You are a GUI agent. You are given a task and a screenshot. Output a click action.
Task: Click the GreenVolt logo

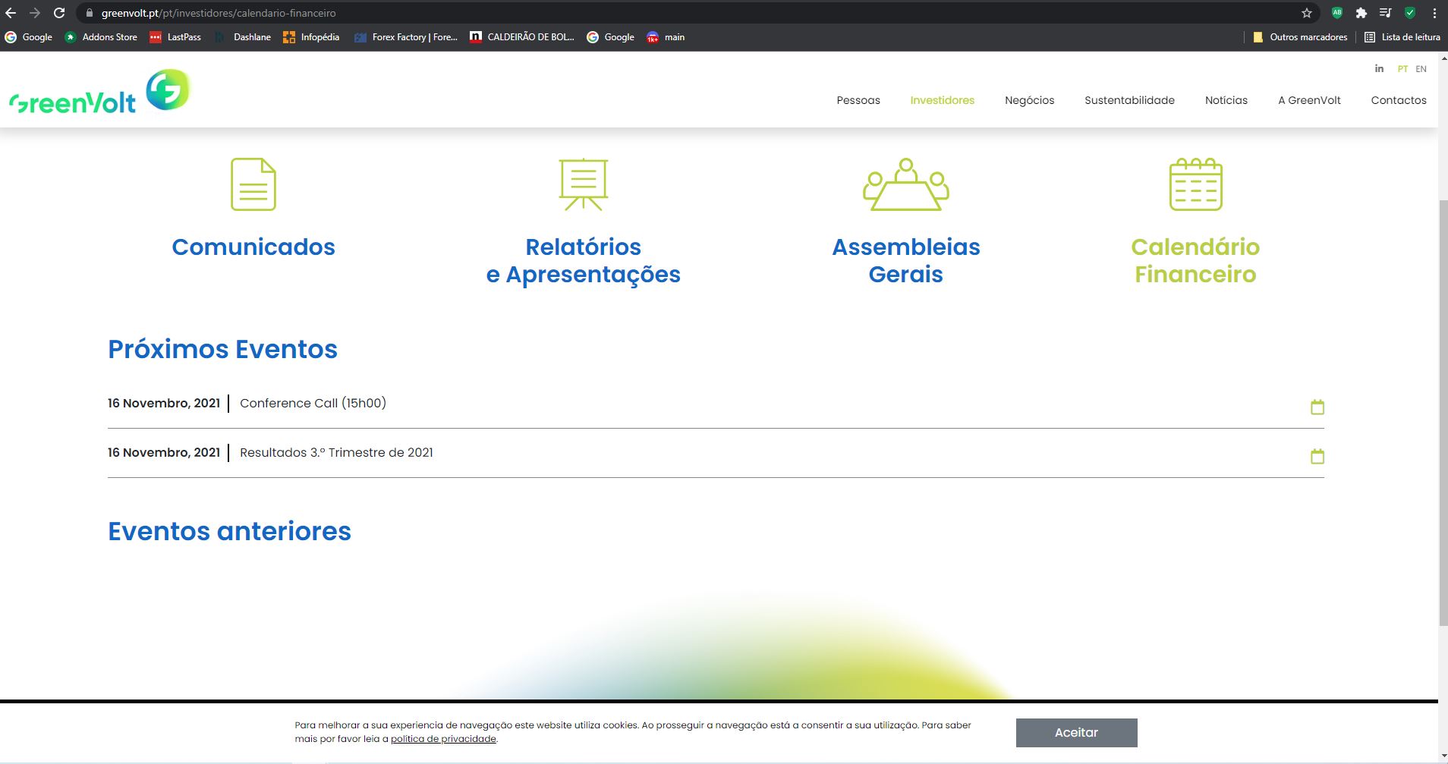(x=99, y=92)
